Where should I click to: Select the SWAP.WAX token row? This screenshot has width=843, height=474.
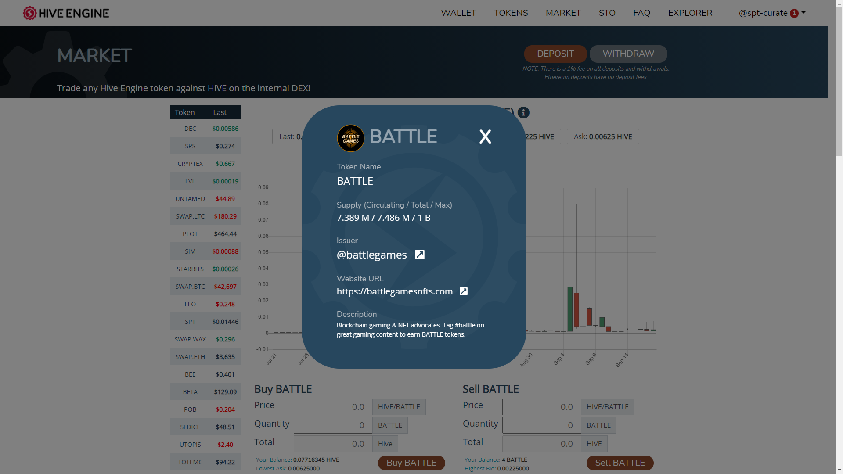click(205, 339)
